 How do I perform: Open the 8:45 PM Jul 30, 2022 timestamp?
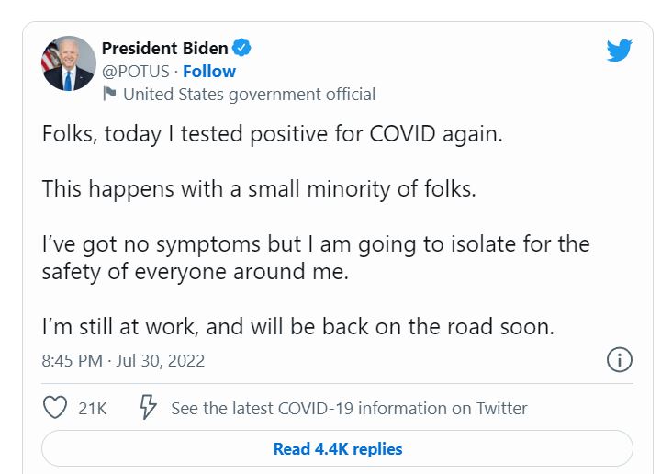point(123,361)
